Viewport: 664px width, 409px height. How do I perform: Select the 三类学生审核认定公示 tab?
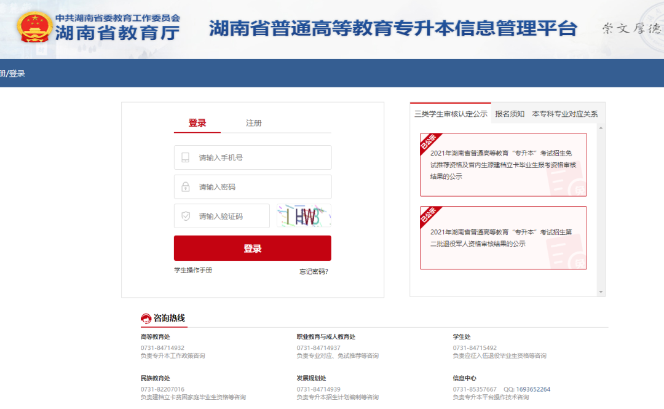(x=450, y=114)
